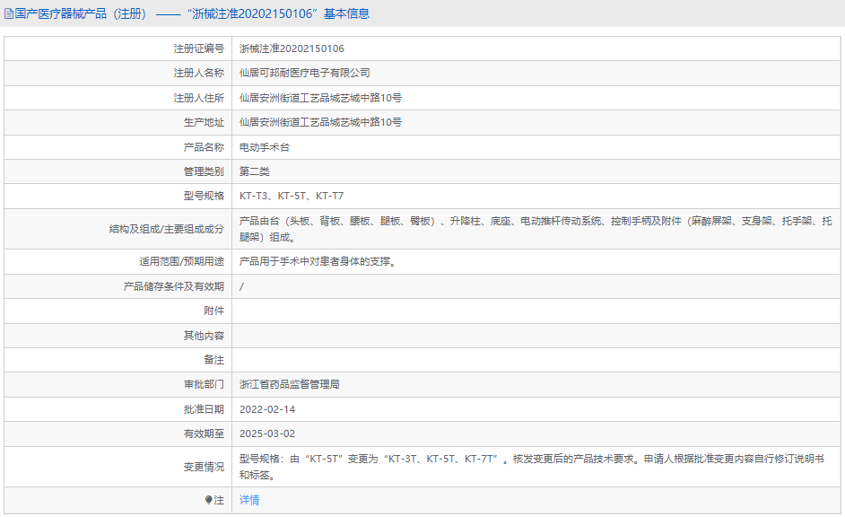Click the address value in the 注册人住所 row
The image size is (845, 517).
coord(320,98)
